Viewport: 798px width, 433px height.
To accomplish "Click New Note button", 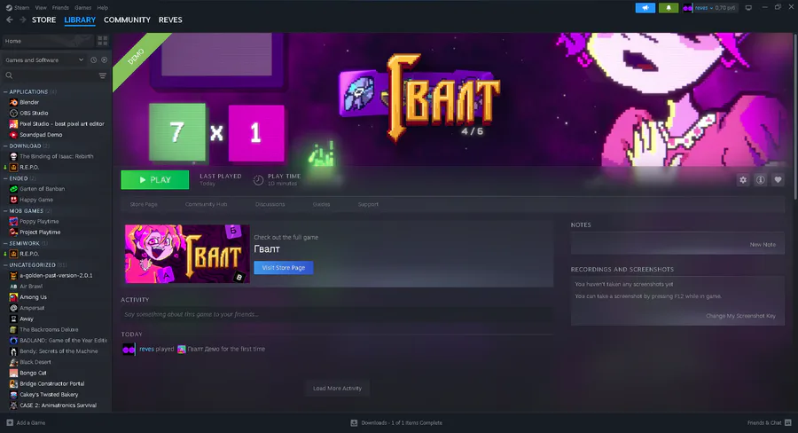I will point(763,245).
